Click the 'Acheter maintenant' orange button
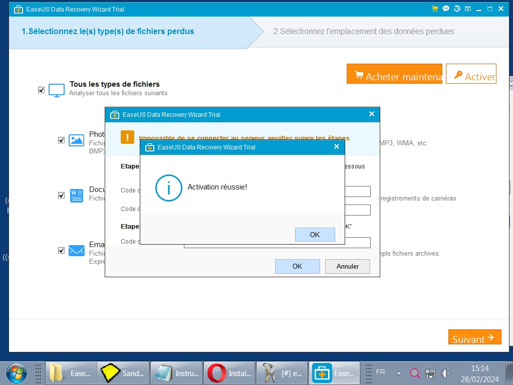 click(x=394, y=74)
